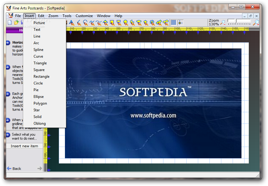The height and width of the screenshot is (186, 268).
Task: Select the Arc drawing tool icon
Action: [x=85, y=23]
